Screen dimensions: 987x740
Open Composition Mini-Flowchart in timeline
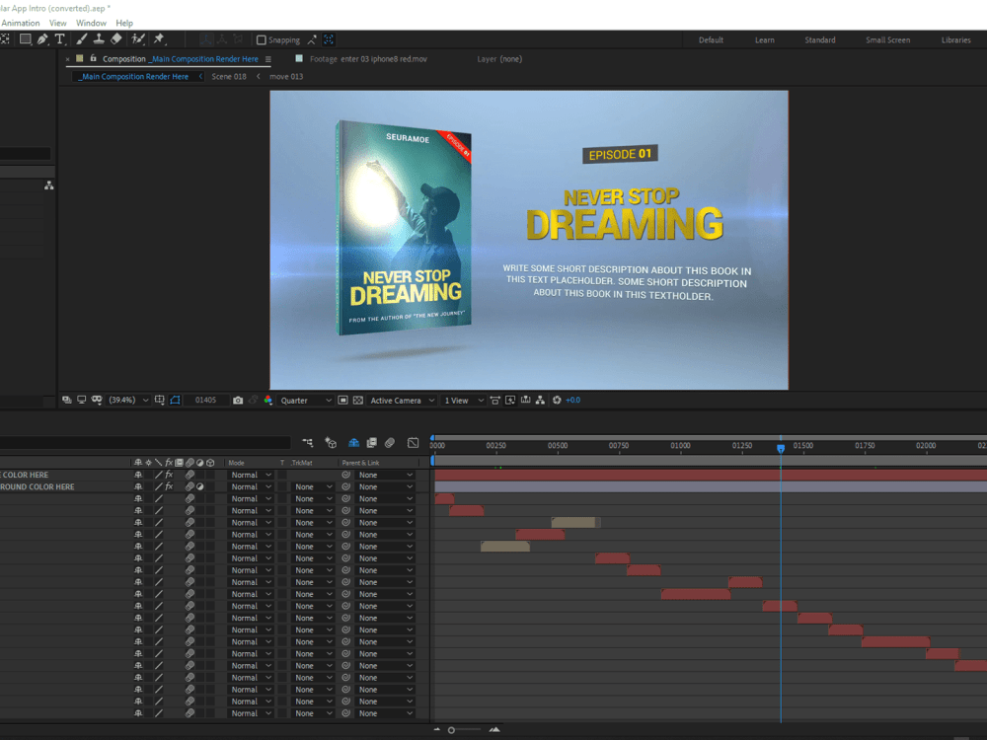(x=307, y=443)
